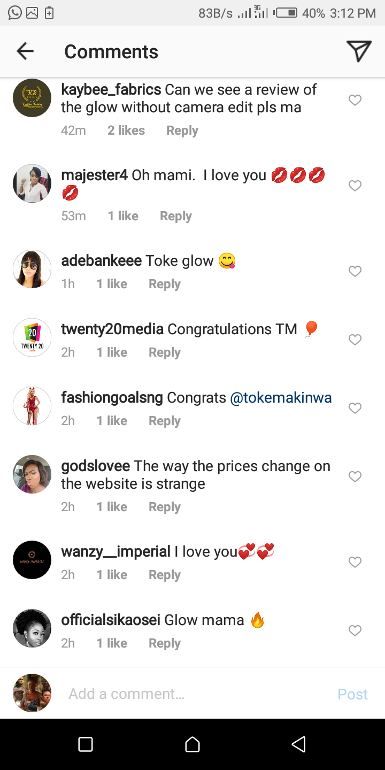Open direct share paper plane icon
Image resolution: width=385 pixels, height=770 pixels.
[358, 51]
